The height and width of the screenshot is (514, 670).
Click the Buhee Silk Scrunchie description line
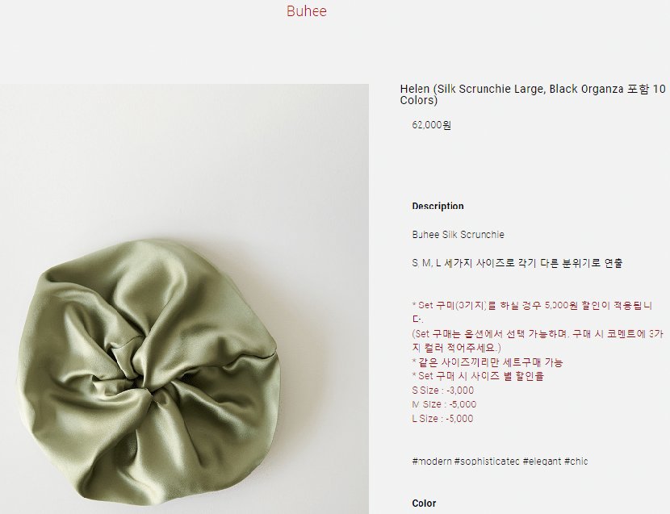tap(458, 235)
